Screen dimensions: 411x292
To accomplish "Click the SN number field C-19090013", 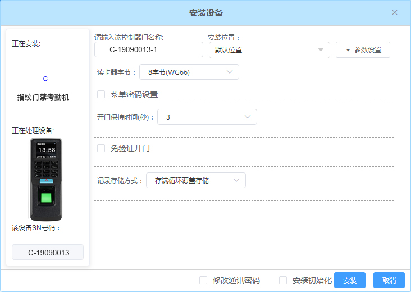I will (48, 253).
